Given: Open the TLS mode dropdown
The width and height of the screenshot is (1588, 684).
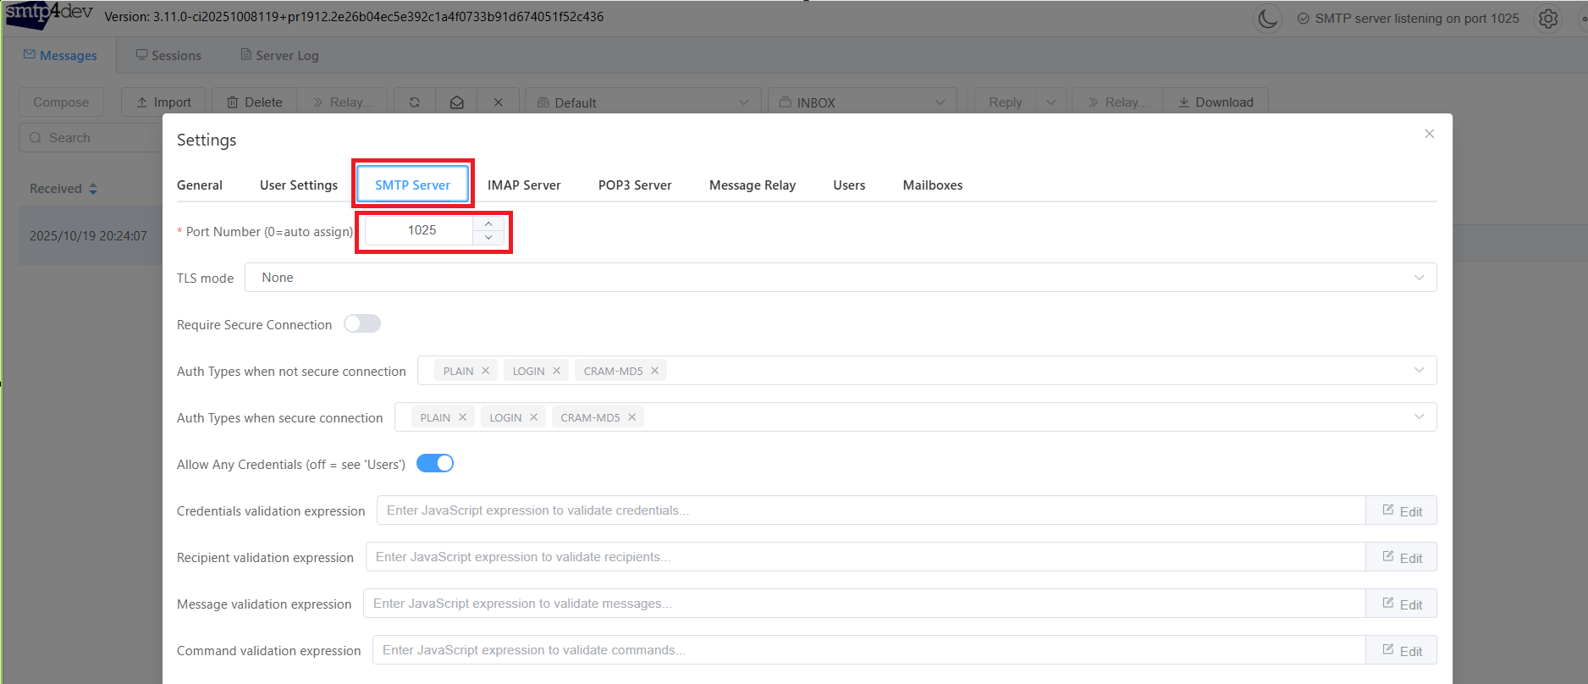Looking at the screenshot, I should click(x=841, y=278).
